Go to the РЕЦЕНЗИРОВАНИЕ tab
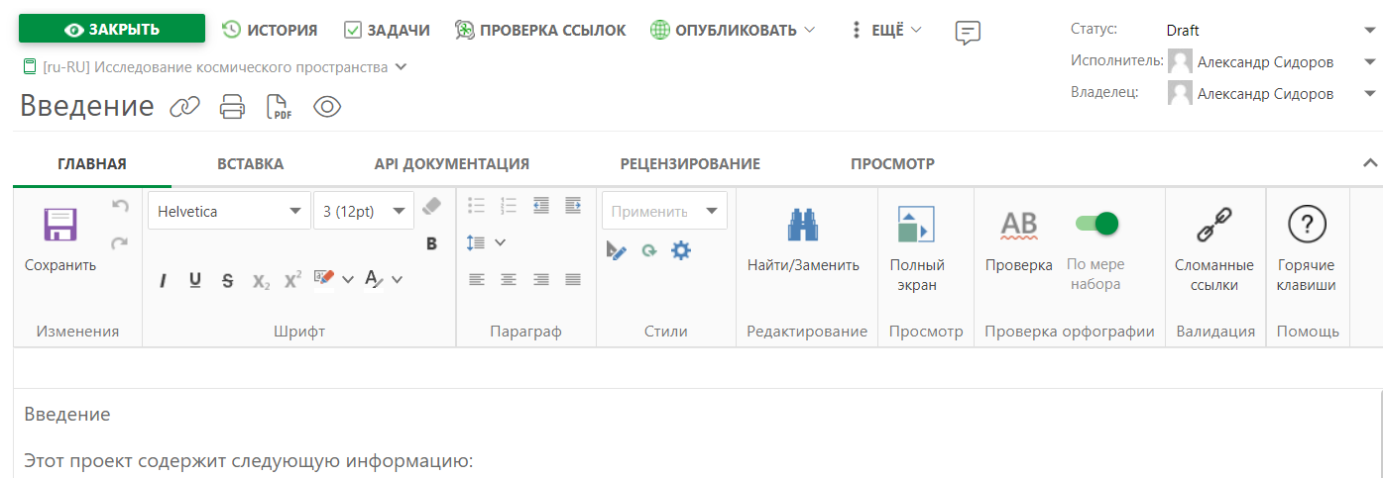 coord(690,164)
